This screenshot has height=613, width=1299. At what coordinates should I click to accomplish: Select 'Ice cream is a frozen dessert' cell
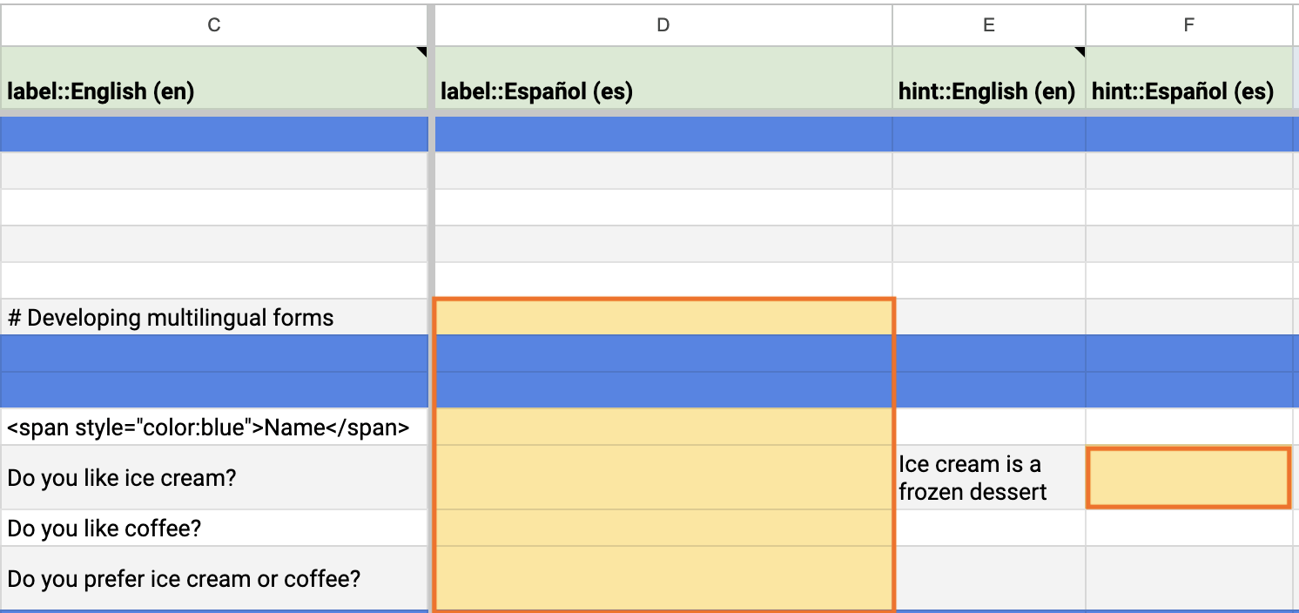click(989, 478)
